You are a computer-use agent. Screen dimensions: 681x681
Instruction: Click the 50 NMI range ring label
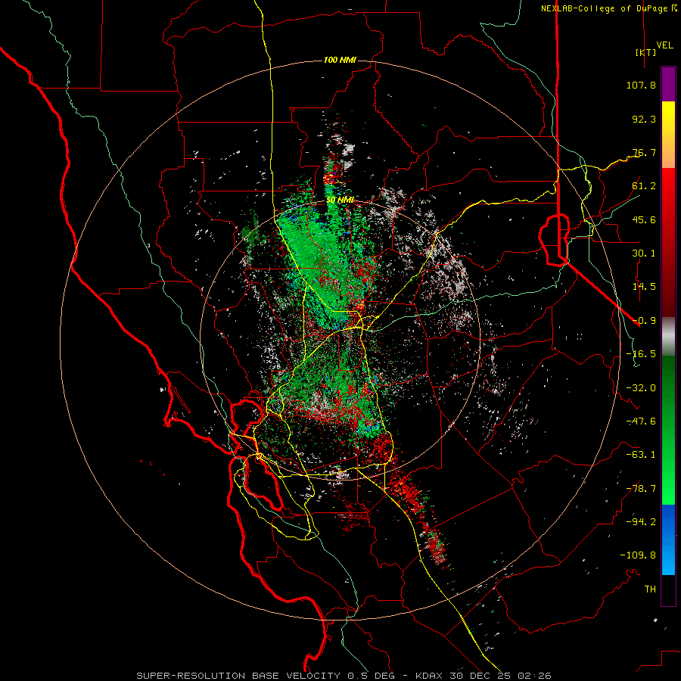340,201
